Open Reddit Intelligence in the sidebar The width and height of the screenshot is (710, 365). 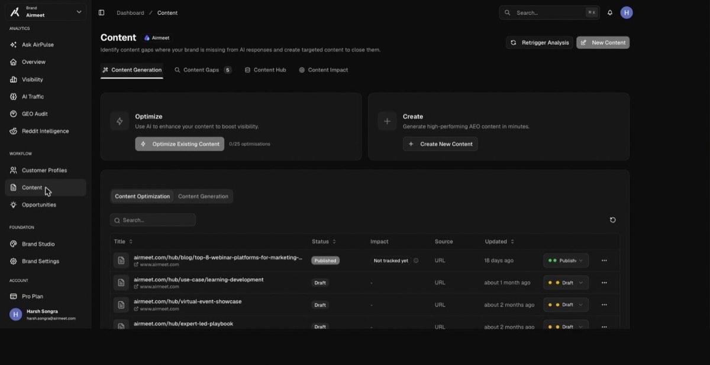point(46,131)
